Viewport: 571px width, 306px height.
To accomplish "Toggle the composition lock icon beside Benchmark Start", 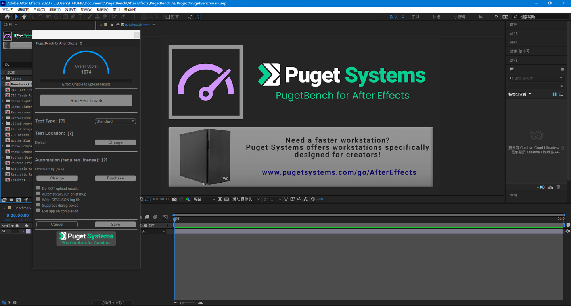I will (x=112, y=25).
